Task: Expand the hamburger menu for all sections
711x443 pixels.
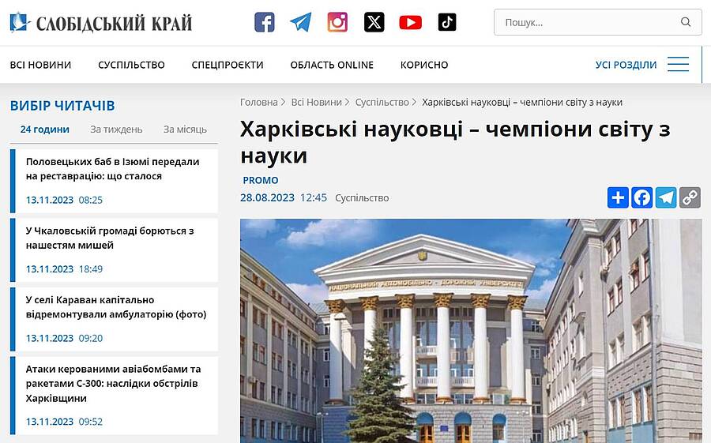Action: (x=679, y=65)
